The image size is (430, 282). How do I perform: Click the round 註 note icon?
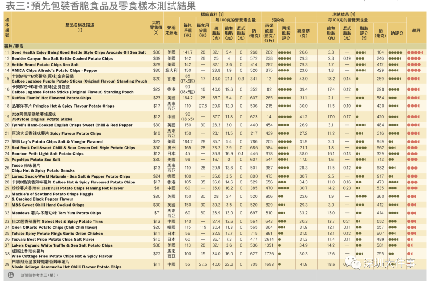click(x=11, y=275)
